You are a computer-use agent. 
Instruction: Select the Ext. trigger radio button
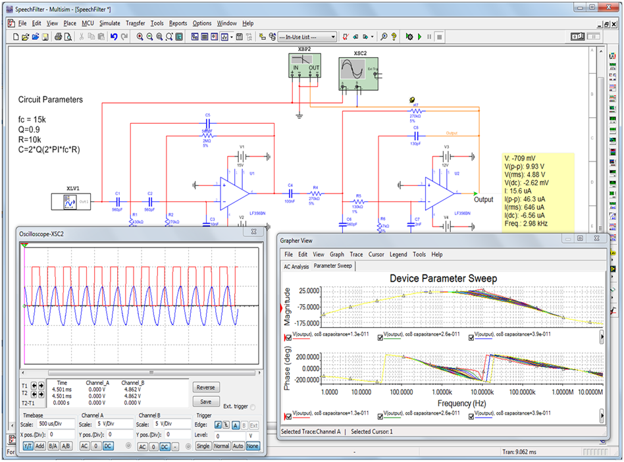coord(254,407)
